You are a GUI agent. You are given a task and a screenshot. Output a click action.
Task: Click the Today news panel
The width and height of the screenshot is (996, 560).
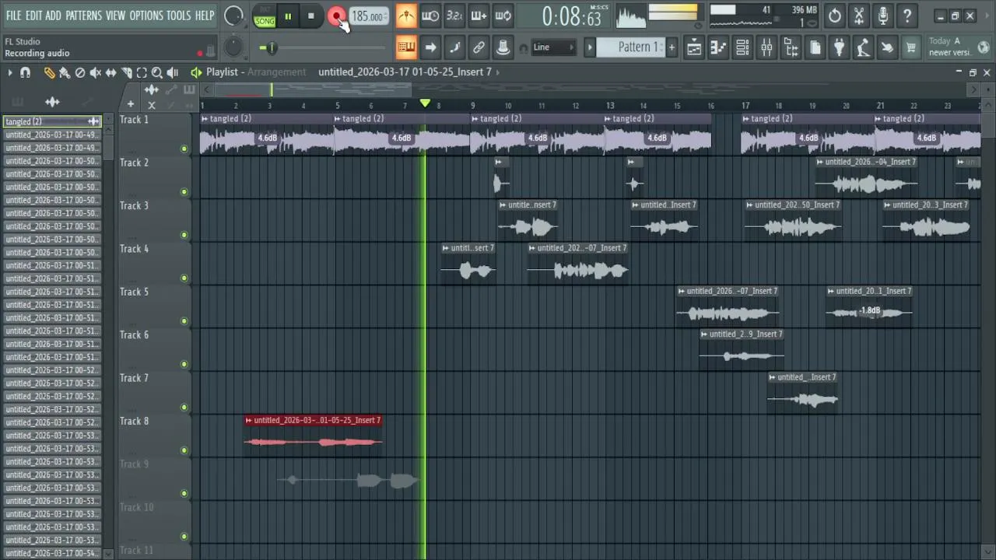pos(959,47)
